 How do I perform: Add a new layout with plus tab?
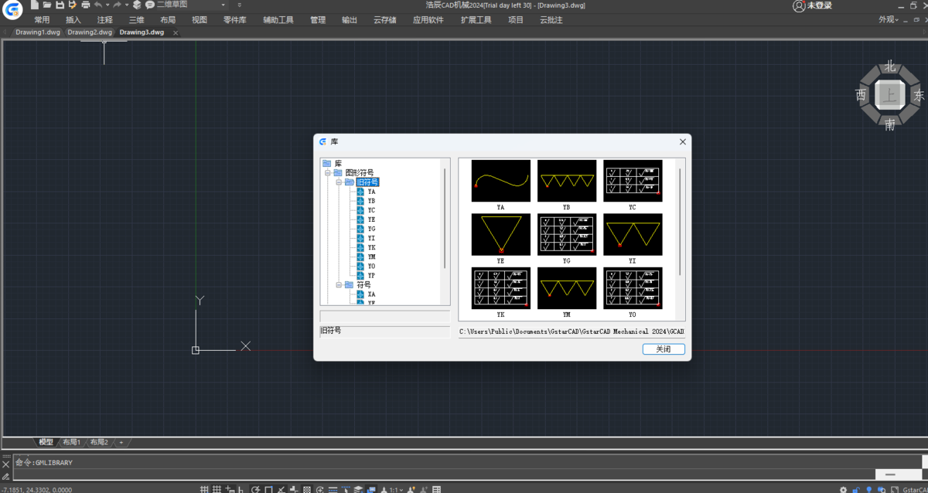point(121,442)
